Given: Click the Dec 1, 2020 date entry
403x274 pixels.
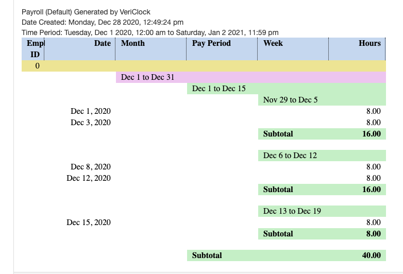Looking at the screenshot, I should pyautogui.click(x=91, y=111).
